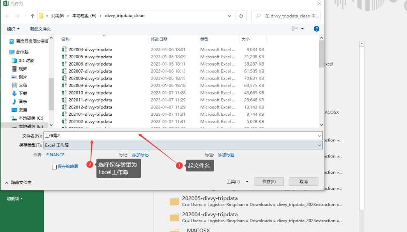The image size is (407, 232).
Task: Enable the 保存缩略图 checkbox
Action: pyautogui.click(x=54, y=167)
